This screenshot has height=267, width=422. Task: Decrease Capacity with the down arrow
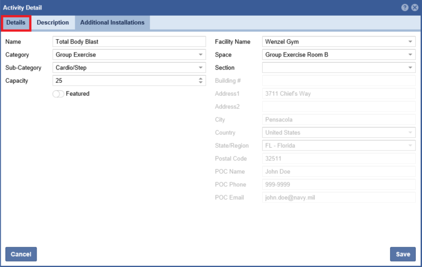point(201,83)
